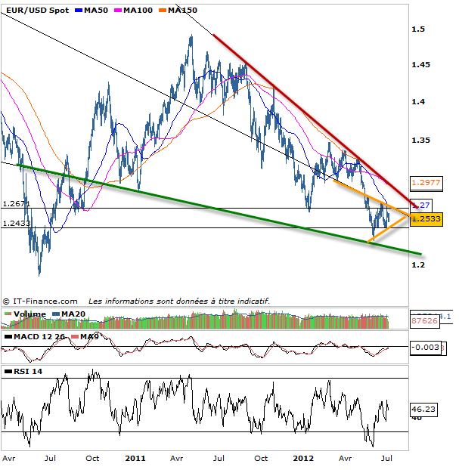The width and height of the screenshot is (459, 470).
Task: Select the 2011 year marker on time axis
Action: click(135, 458)
